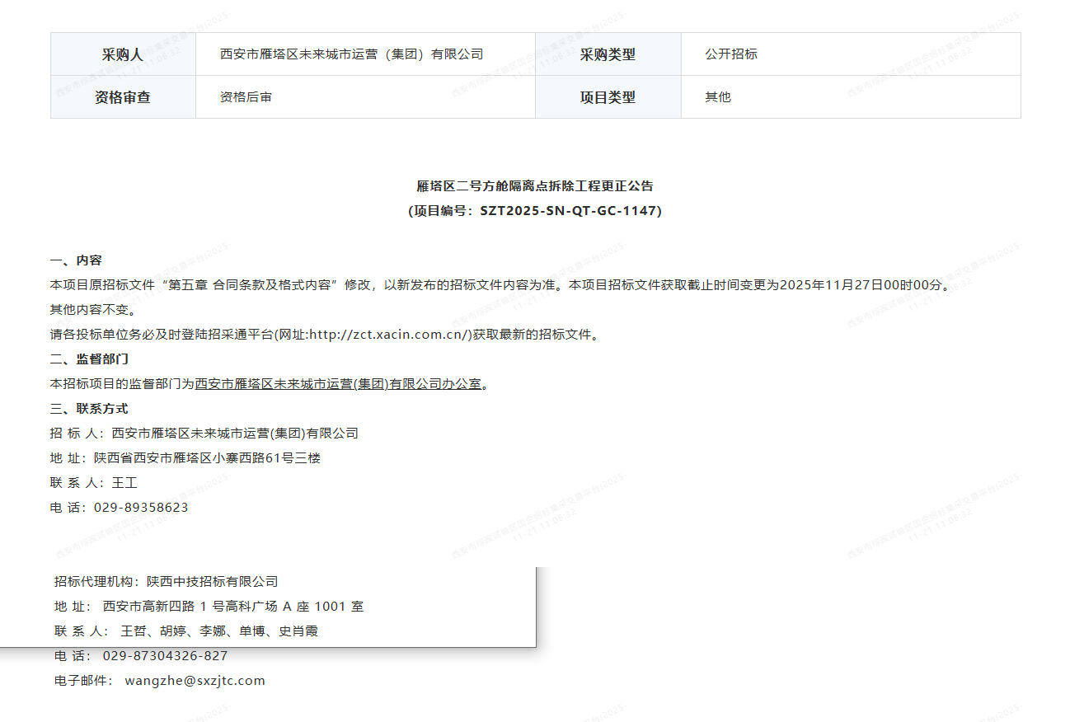Select the 采购人 table header cell
The image size is (1070, 722).
[x=123, y=54]
